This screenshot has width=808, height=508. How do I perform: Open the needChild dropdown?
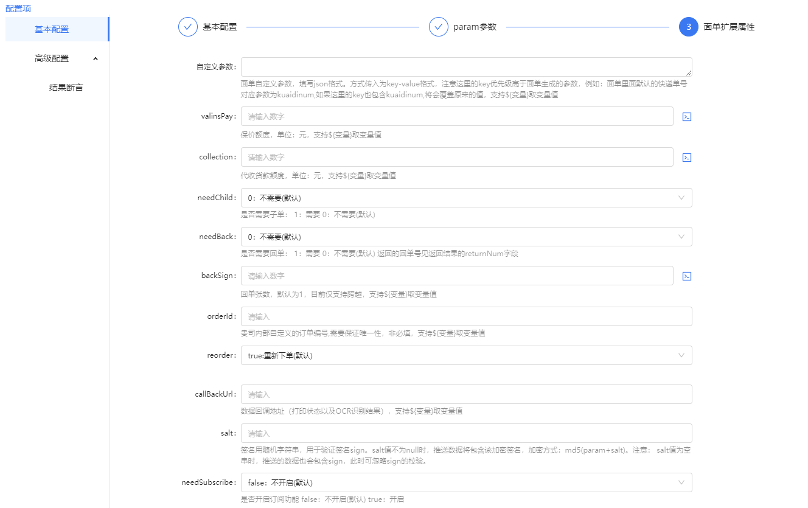click(466, 198)
